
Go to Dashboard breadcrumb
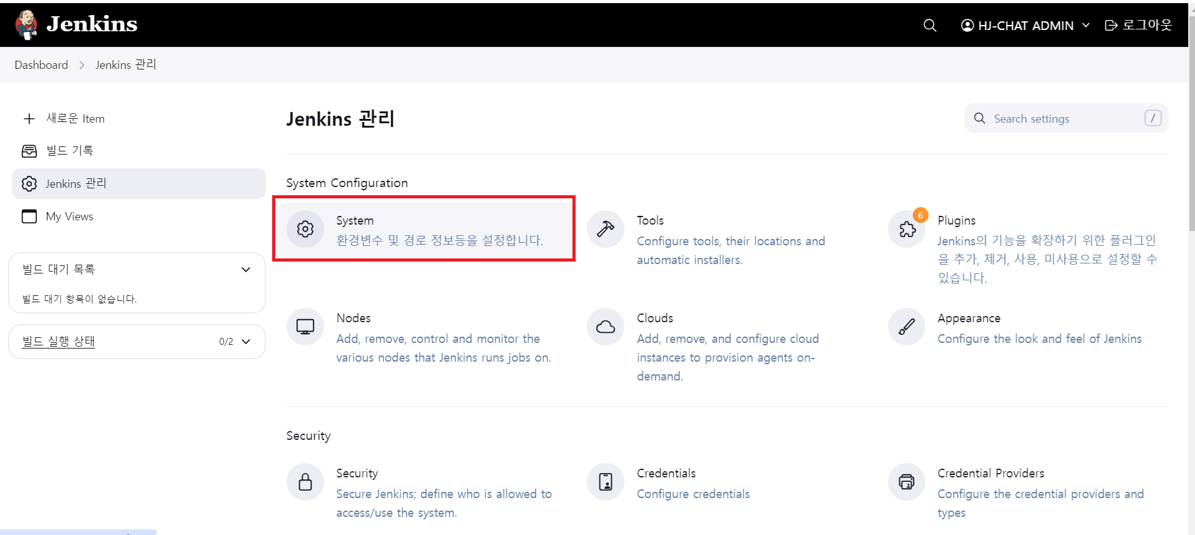tap(41, 65)
